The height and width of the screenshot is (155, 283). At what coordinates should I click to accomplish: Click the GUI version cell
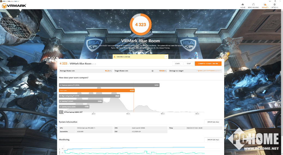(x=149, y=132)
